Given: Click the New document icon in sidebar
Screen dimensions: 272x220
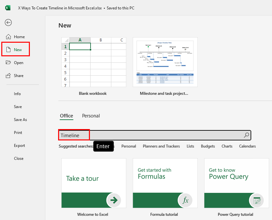Looking at the screenshot, I should [8, 49].
